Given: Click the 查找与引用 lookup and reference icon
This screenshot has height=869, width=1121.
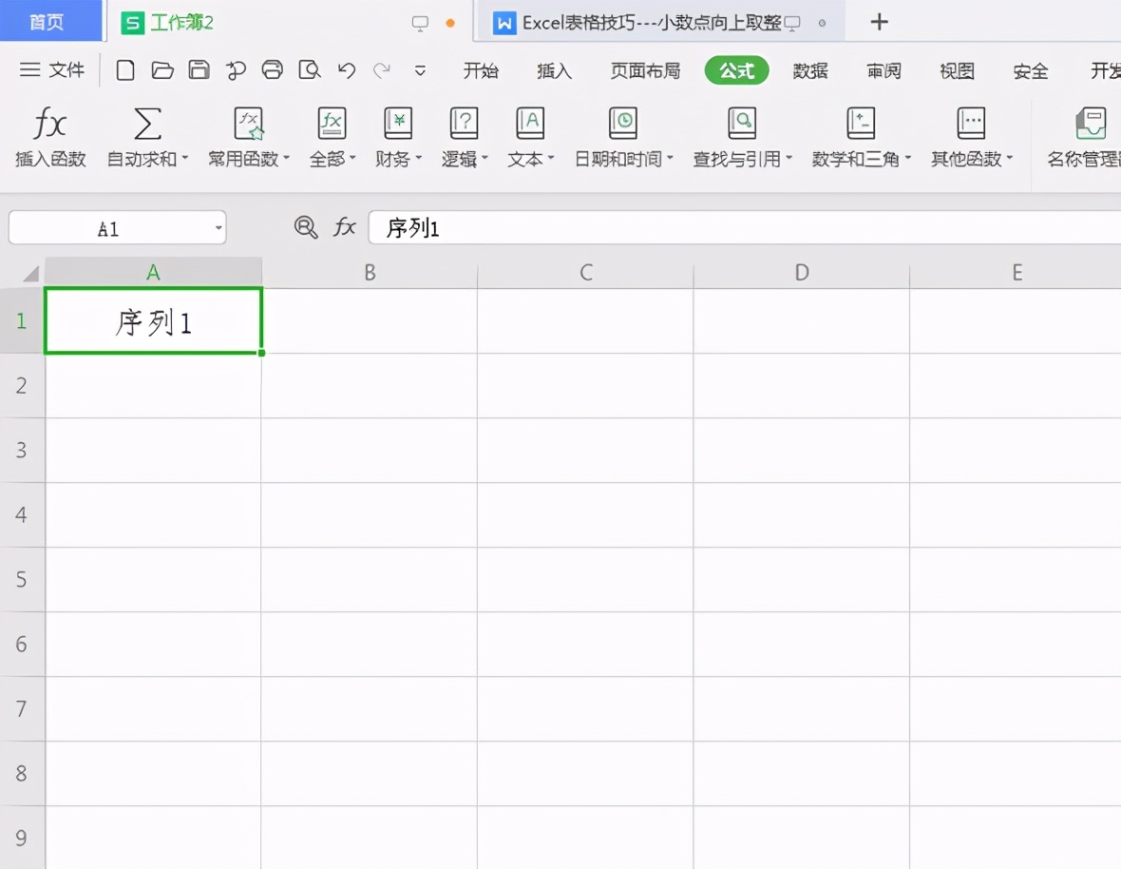Looking at the screenshot, I should click(741, 123).
